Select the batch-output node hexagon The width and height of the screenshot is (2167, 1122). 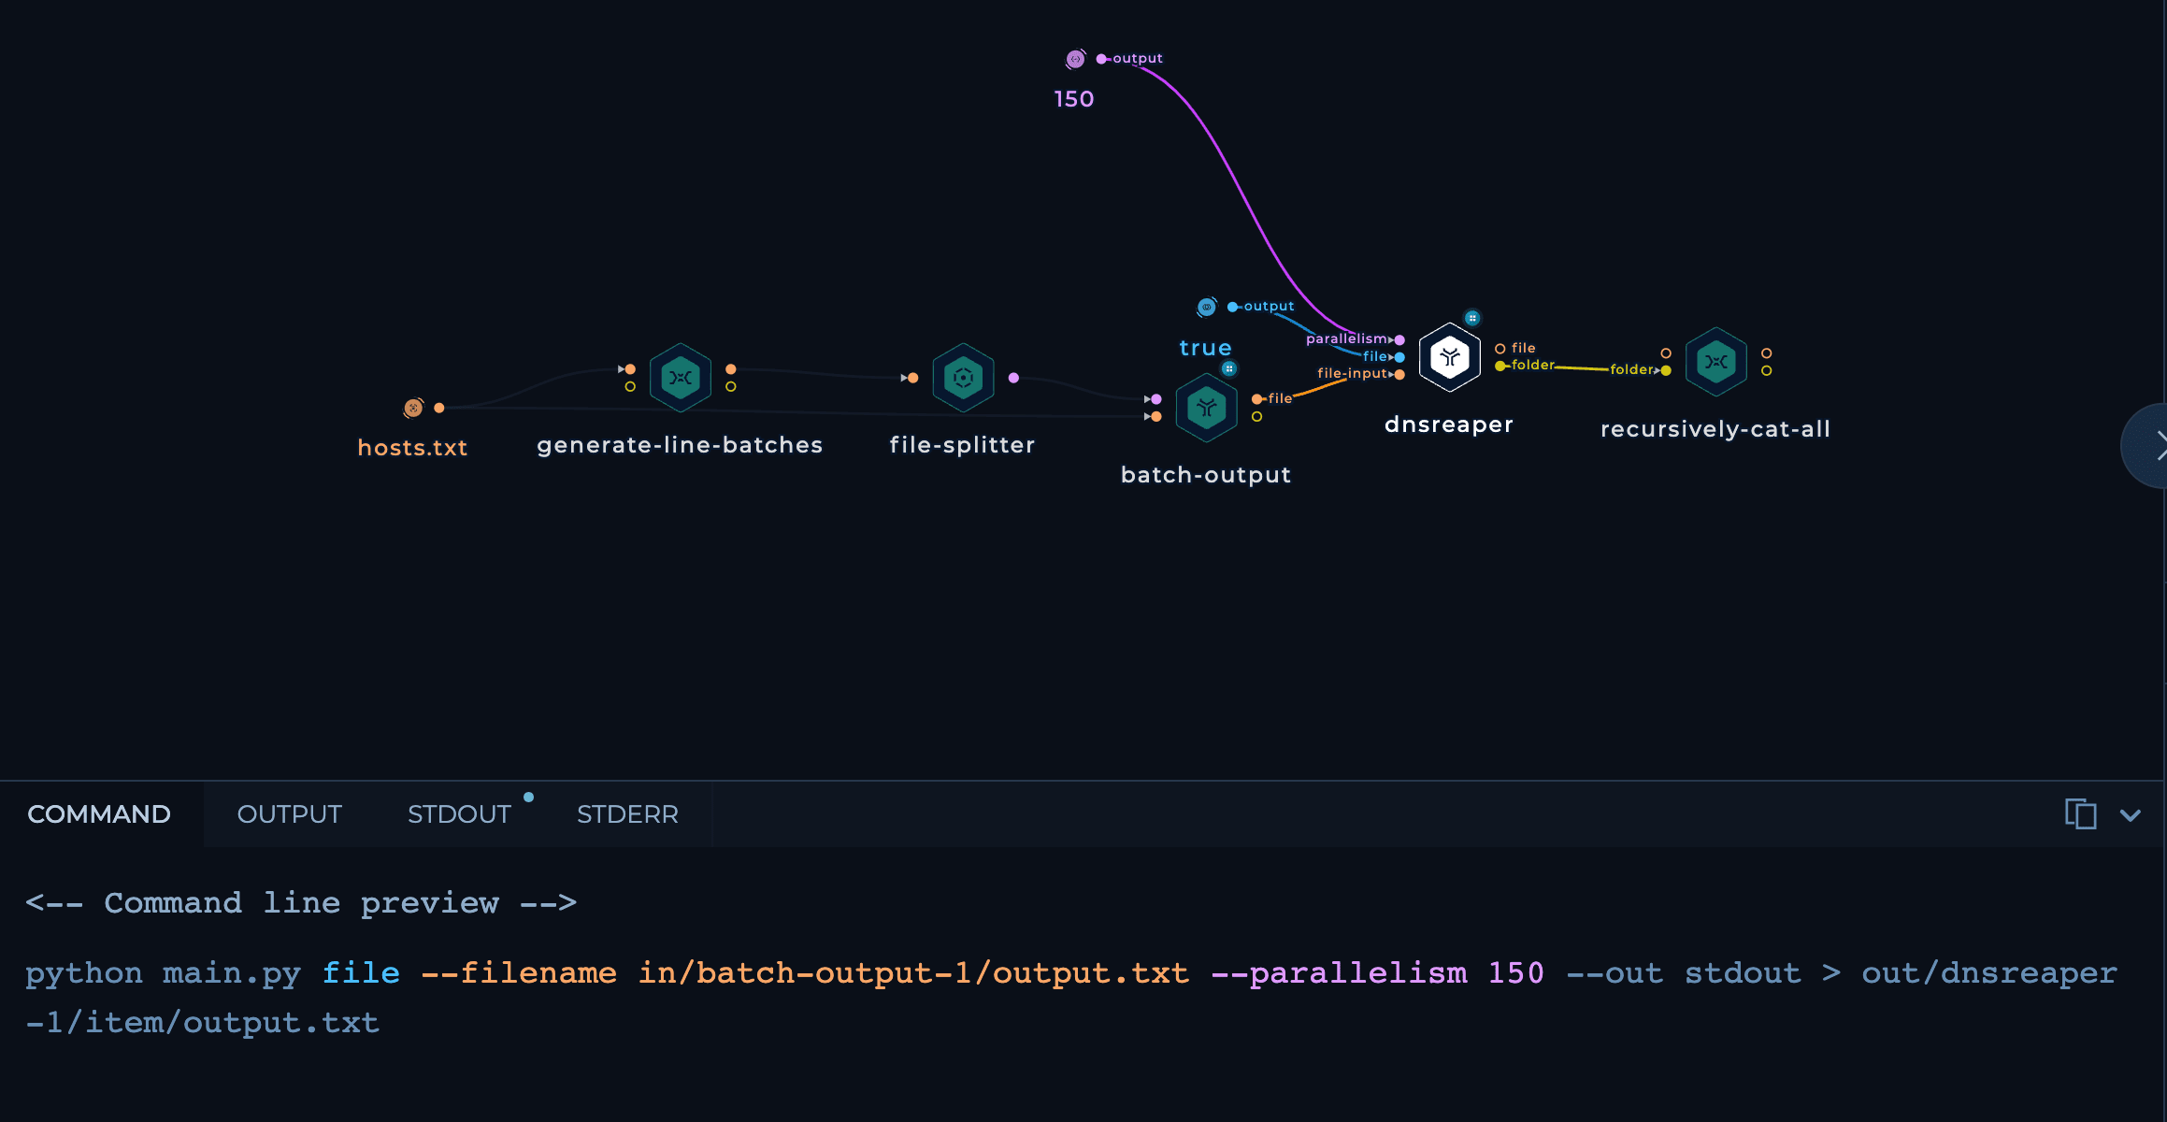pyautogui.click(x=1206, y=408)
